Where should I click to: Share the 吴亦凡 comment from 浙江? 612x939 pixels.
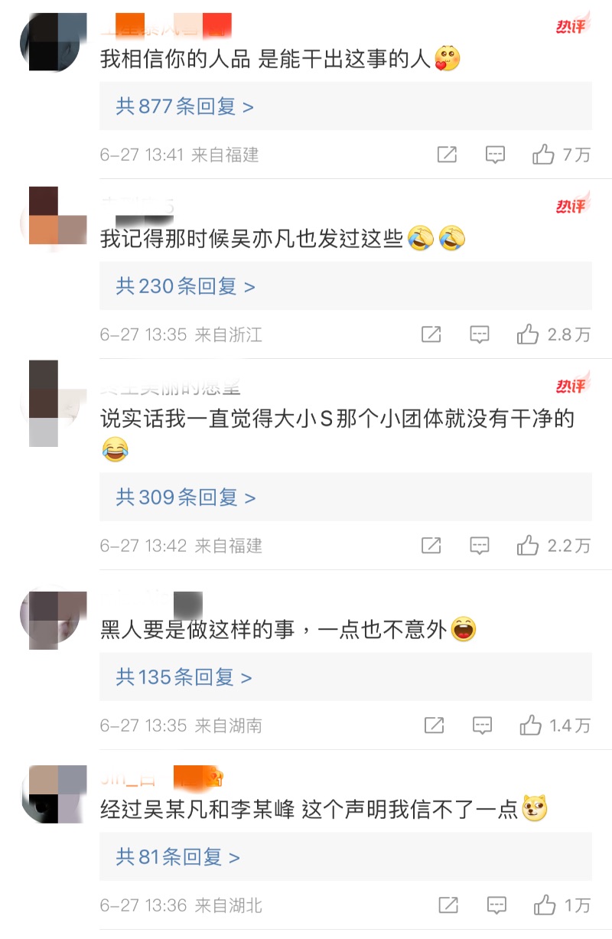pyautogui.click(x=431, y=334)
